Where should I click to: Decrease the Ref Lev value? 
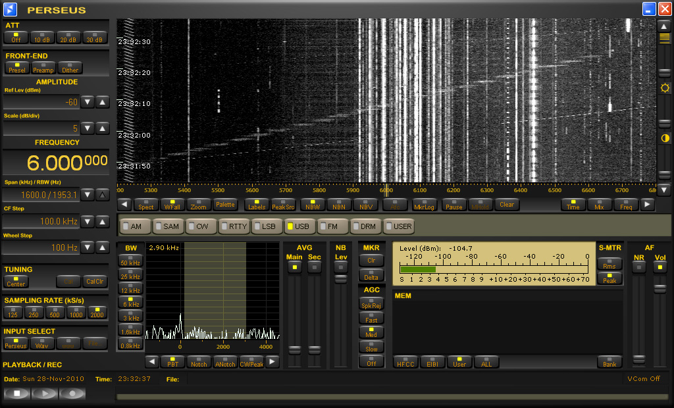88,102
